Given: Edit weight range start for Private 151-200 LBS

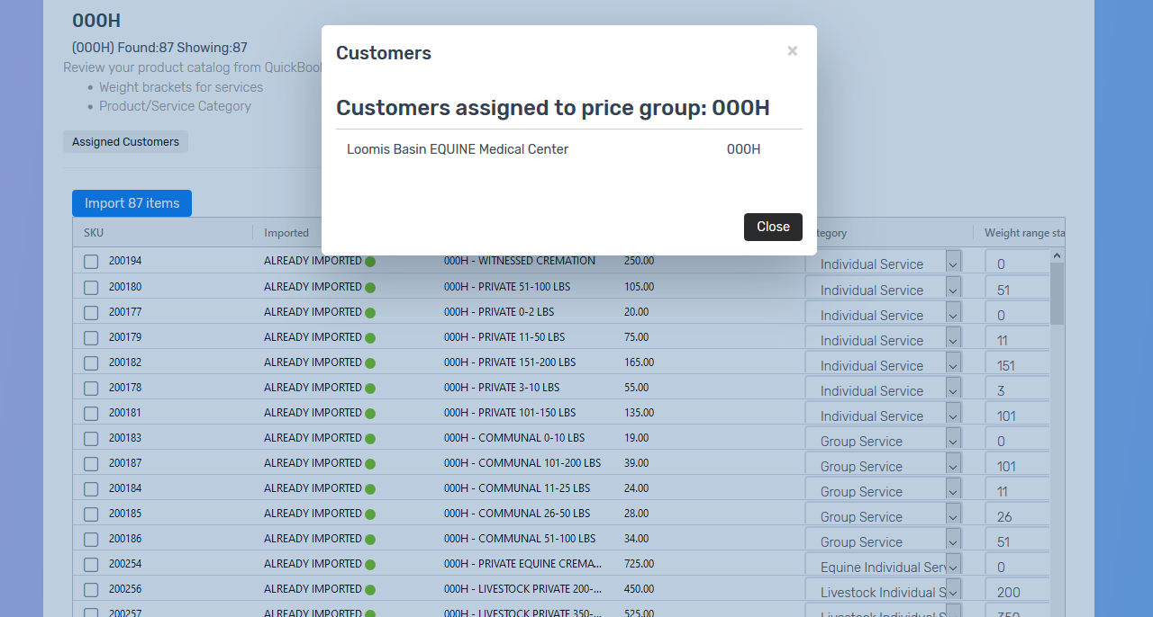Looking at the screenshot, I should (1016, 366).
